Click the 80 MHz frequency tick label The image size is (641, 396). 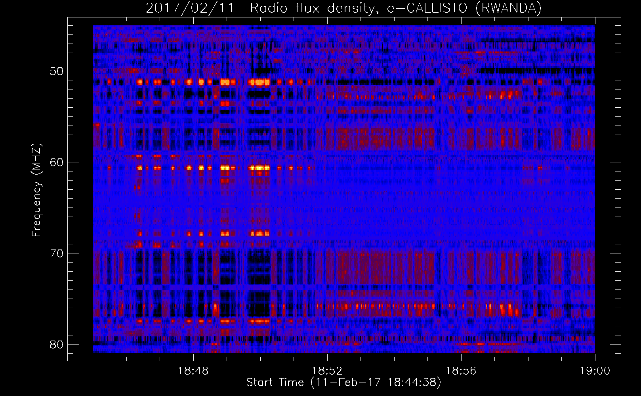pyautogui.click(x=57, y=345)
